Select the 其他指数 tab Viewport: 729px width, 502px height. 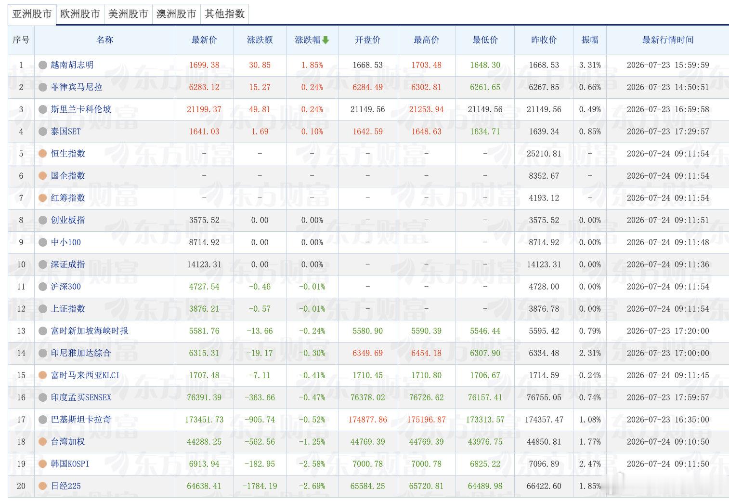point(224,14)
